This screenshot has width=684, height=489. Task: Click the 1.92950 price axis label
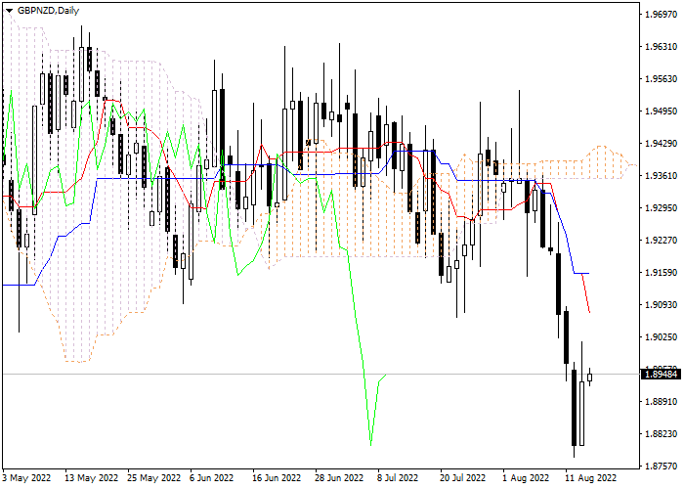[x=661, y=207]
